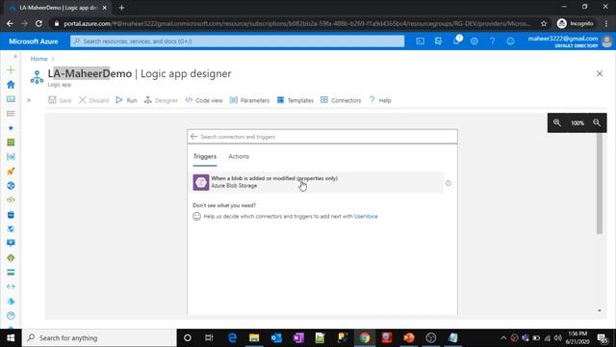The width and height of the screenshot is (616, 347).
Task: Bookmark this page with star icon
Action: click(544, 23)
